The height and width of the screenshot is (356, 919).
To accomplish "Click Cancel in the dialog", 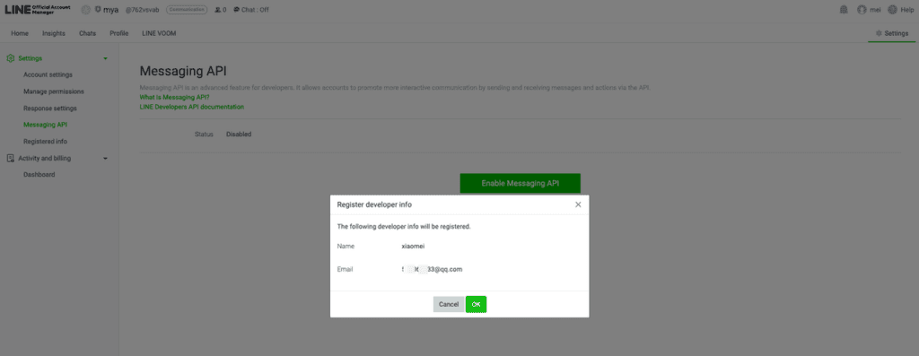I will tap(449, 305).
